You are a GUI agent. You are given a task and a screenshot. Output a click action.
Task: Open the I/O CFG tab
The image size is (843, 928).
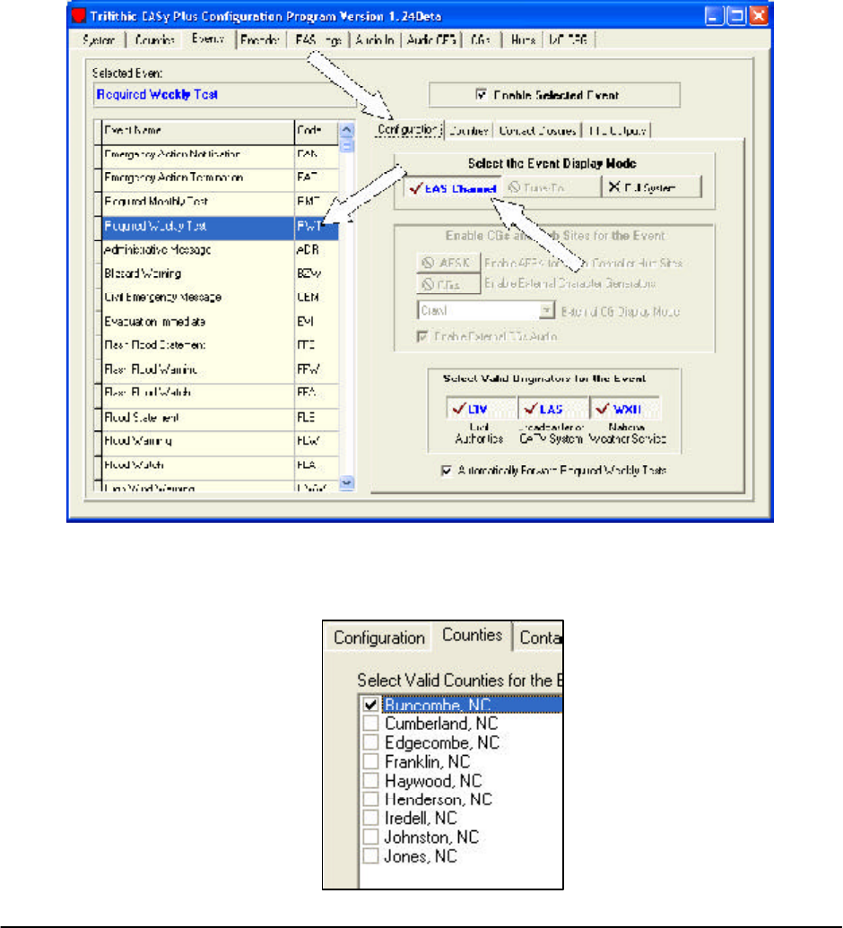569,40
